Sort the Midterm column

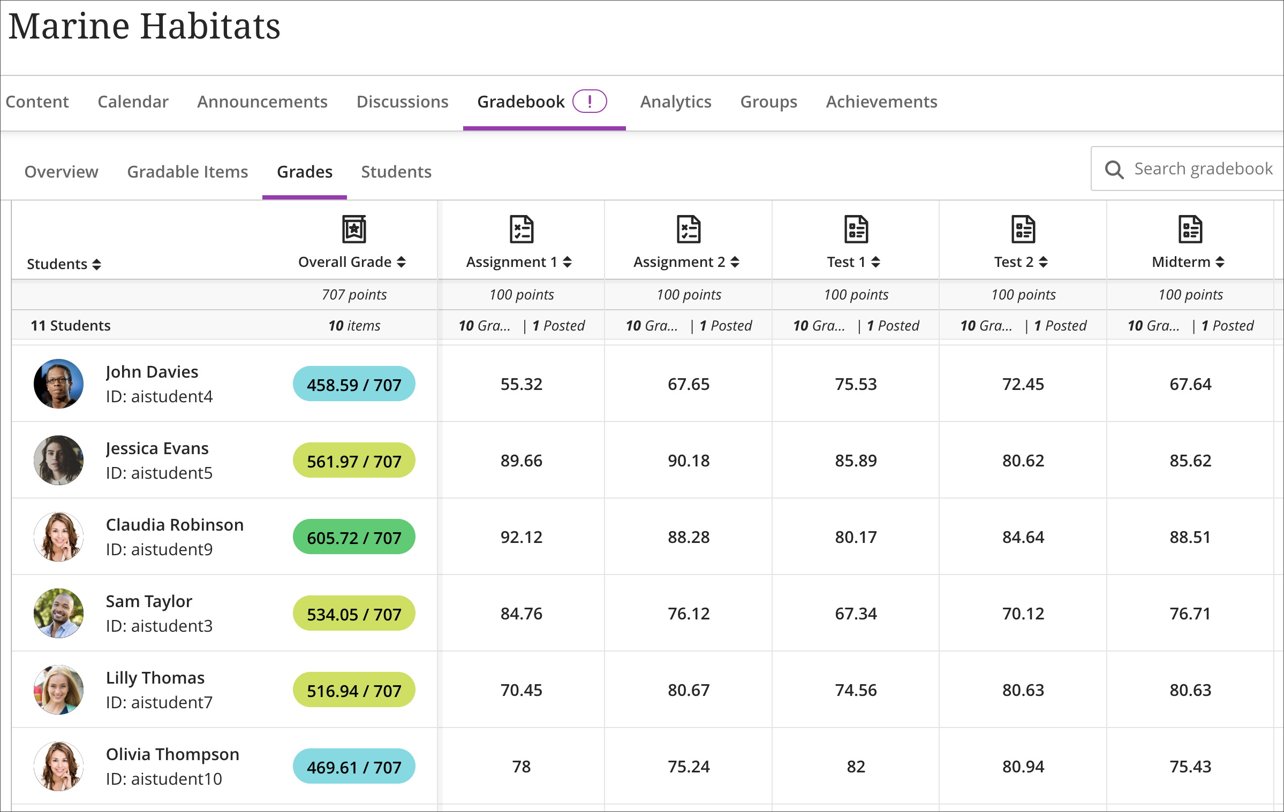coord(1221,262)
